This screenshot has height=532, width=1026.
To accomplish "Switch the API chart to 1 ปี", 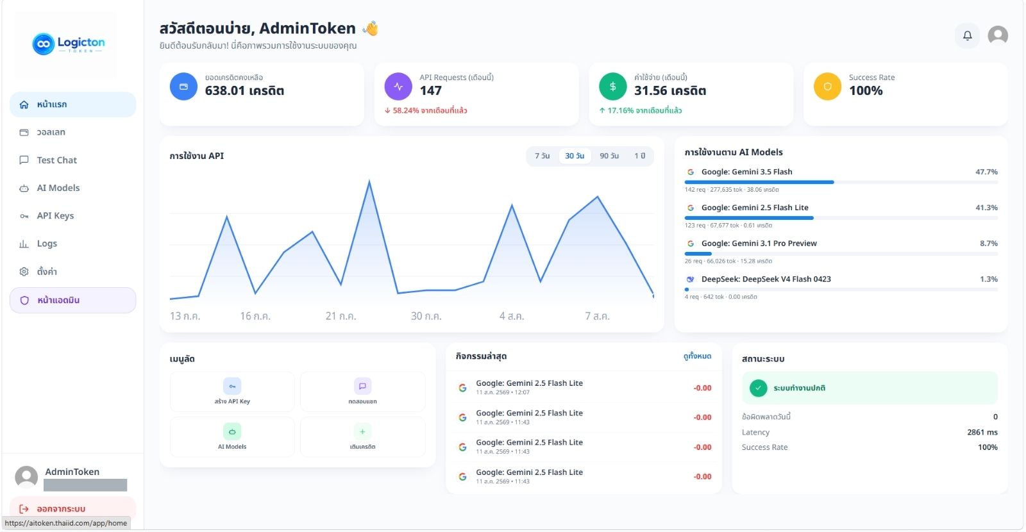I will click(x=640, y=156).
